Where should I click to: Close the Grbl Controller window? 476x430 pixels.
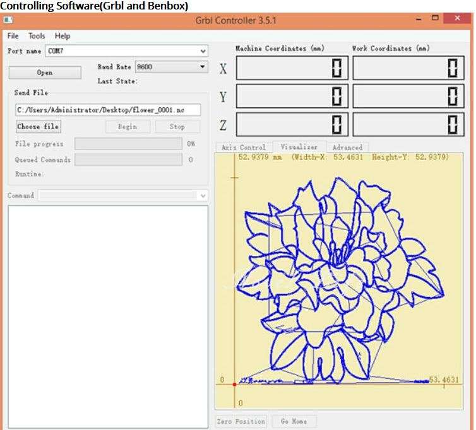(x=458, y=19)
